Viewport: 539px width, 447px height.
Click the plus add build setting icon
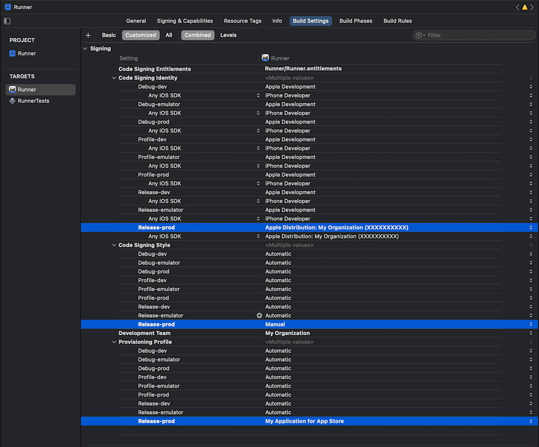click(88, 35)
